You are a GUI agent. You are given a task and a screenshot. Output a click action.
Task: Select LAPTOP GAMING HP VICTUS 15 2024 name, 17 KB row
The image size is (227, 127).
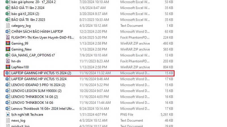[39, 79]
